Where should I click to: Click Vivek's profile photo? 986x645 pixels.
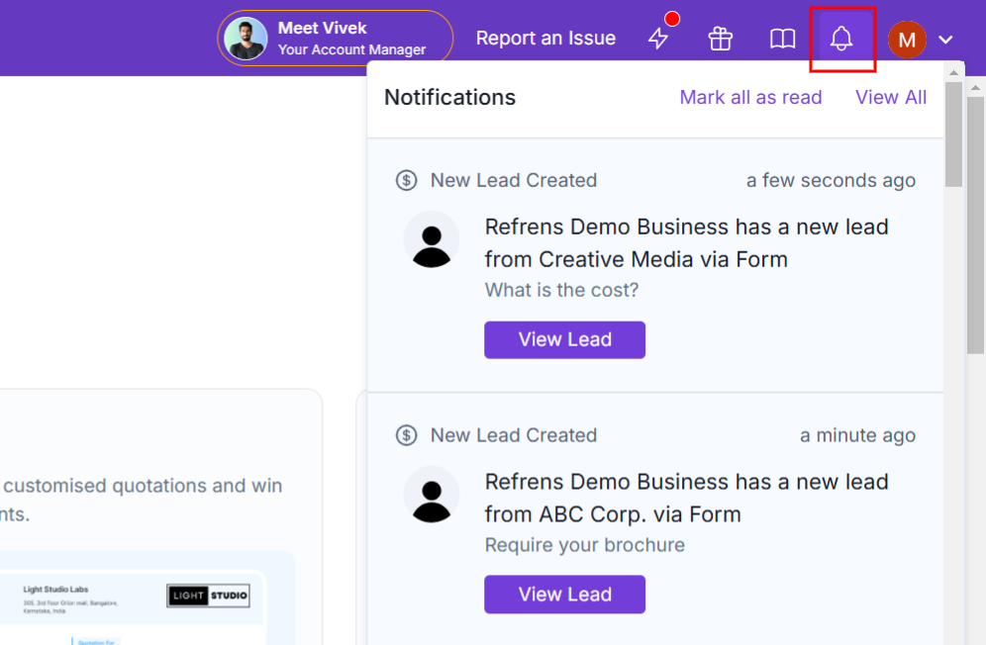click(246, 39)
